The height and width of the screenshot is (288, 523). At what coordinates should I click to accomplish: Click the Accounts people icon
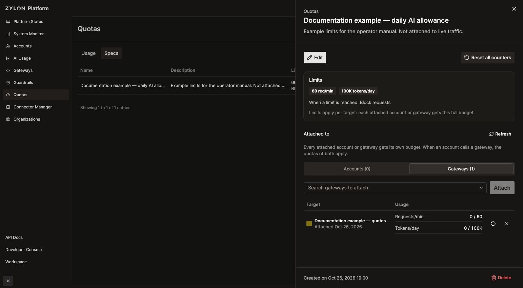pyautogui.click(x=8, y=46)
